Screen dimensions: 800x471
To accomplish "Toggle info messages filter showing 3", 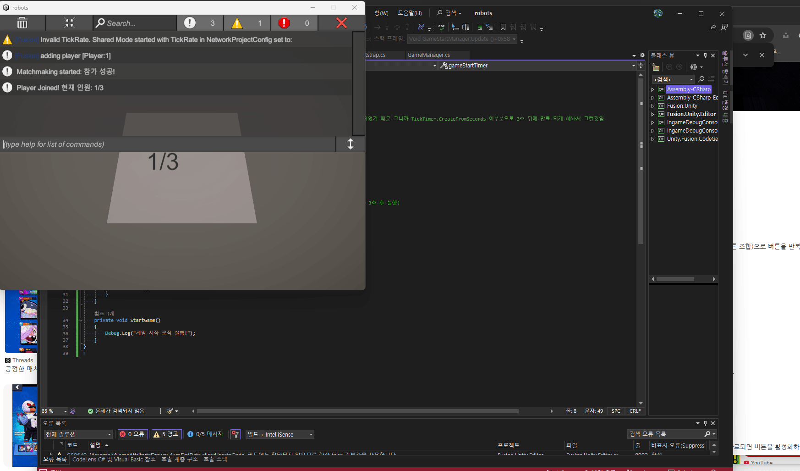I will coord(200,23).
